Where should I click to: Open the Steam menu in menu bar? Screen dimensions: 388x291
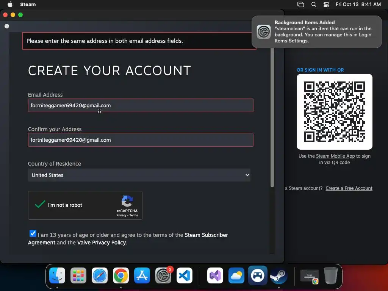(28, 4)
